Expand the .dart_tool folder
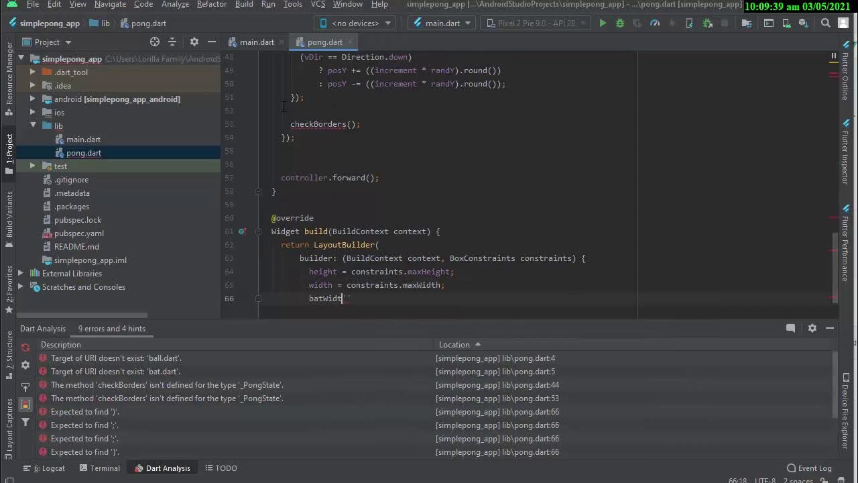 (x=32, y=72)
